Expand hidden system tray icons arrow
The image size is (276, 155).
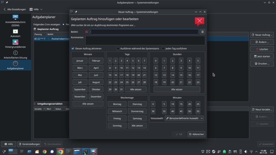[x=257, y=152]
